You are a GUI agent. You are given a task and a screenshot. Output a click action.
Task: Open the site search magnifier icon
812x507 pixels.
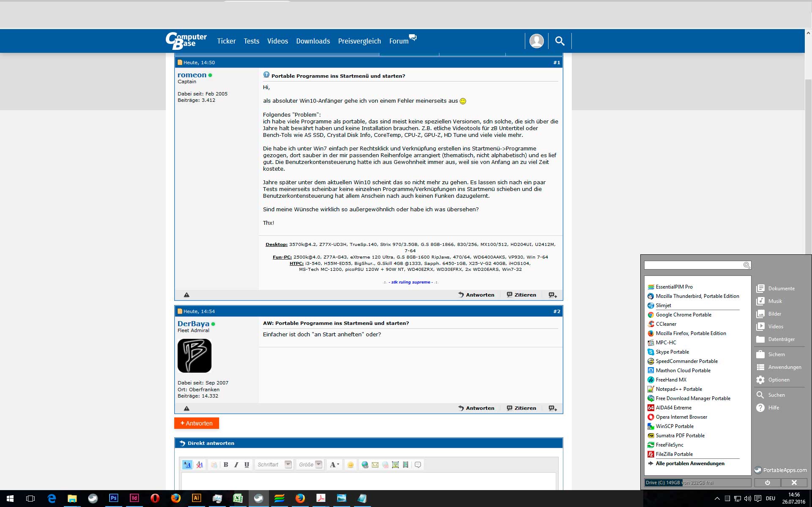(560, 41)
